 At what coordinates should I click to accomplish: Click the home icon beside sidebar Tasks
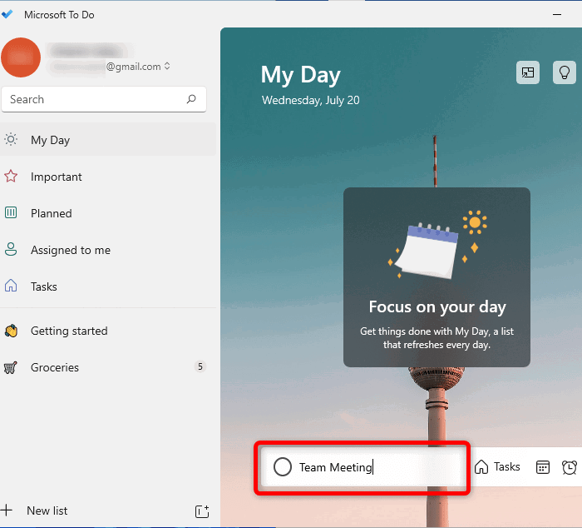[x=11, y=286]
